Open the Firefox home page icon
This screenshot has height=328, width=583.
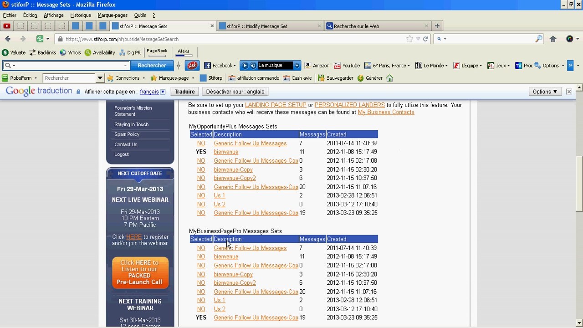pyautogui.click(x=553, y=39)
